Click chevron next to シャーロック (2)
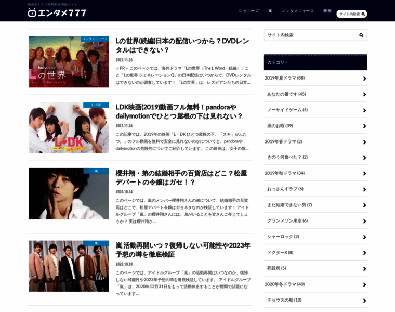The height and width of the screenshot is (312, 395). (x=364, y=237)
